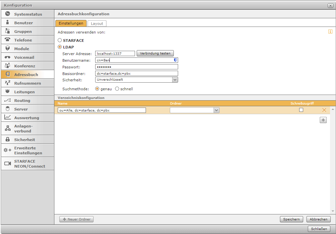
Task: Select the Einstellungen tab
Action: [x=71, y=24]
